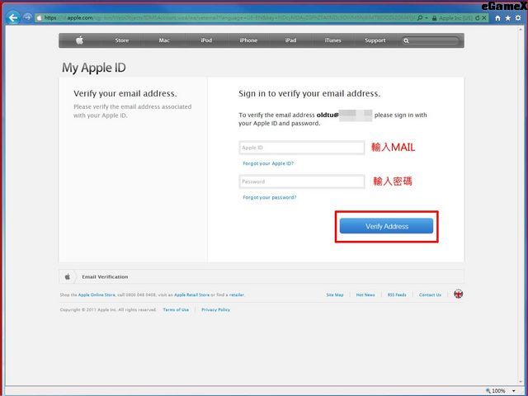
Task: Click the address bar search magnifier icon
Action: 420,18
